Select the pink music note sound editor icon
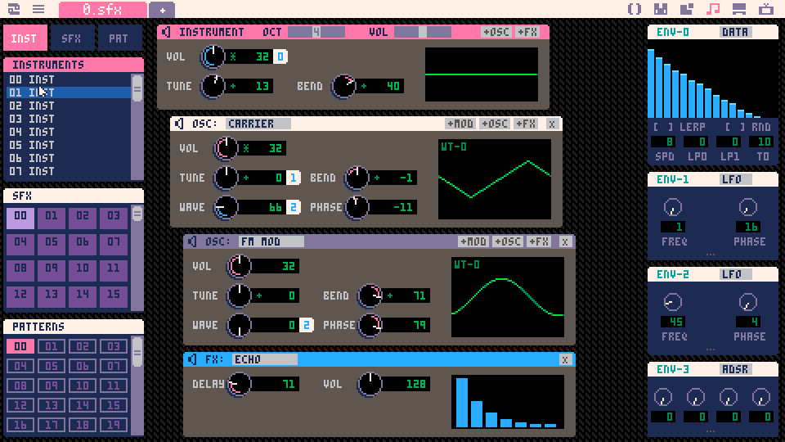 click(x=713, y=9)
